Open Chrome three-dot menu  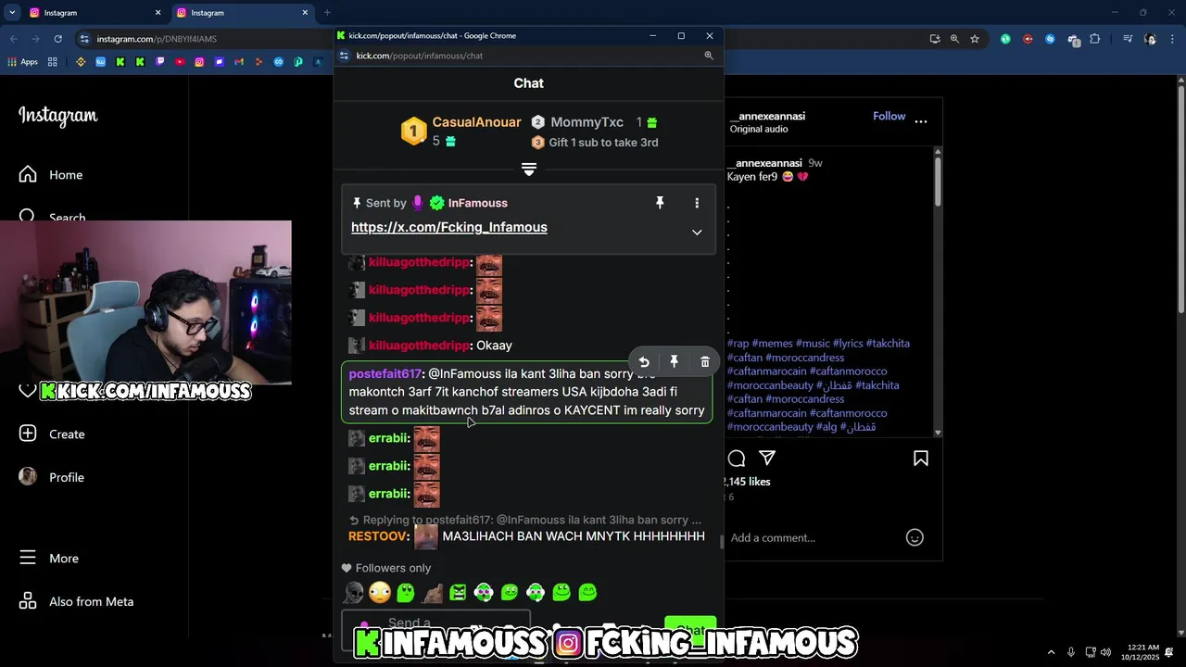point(1172,39)
